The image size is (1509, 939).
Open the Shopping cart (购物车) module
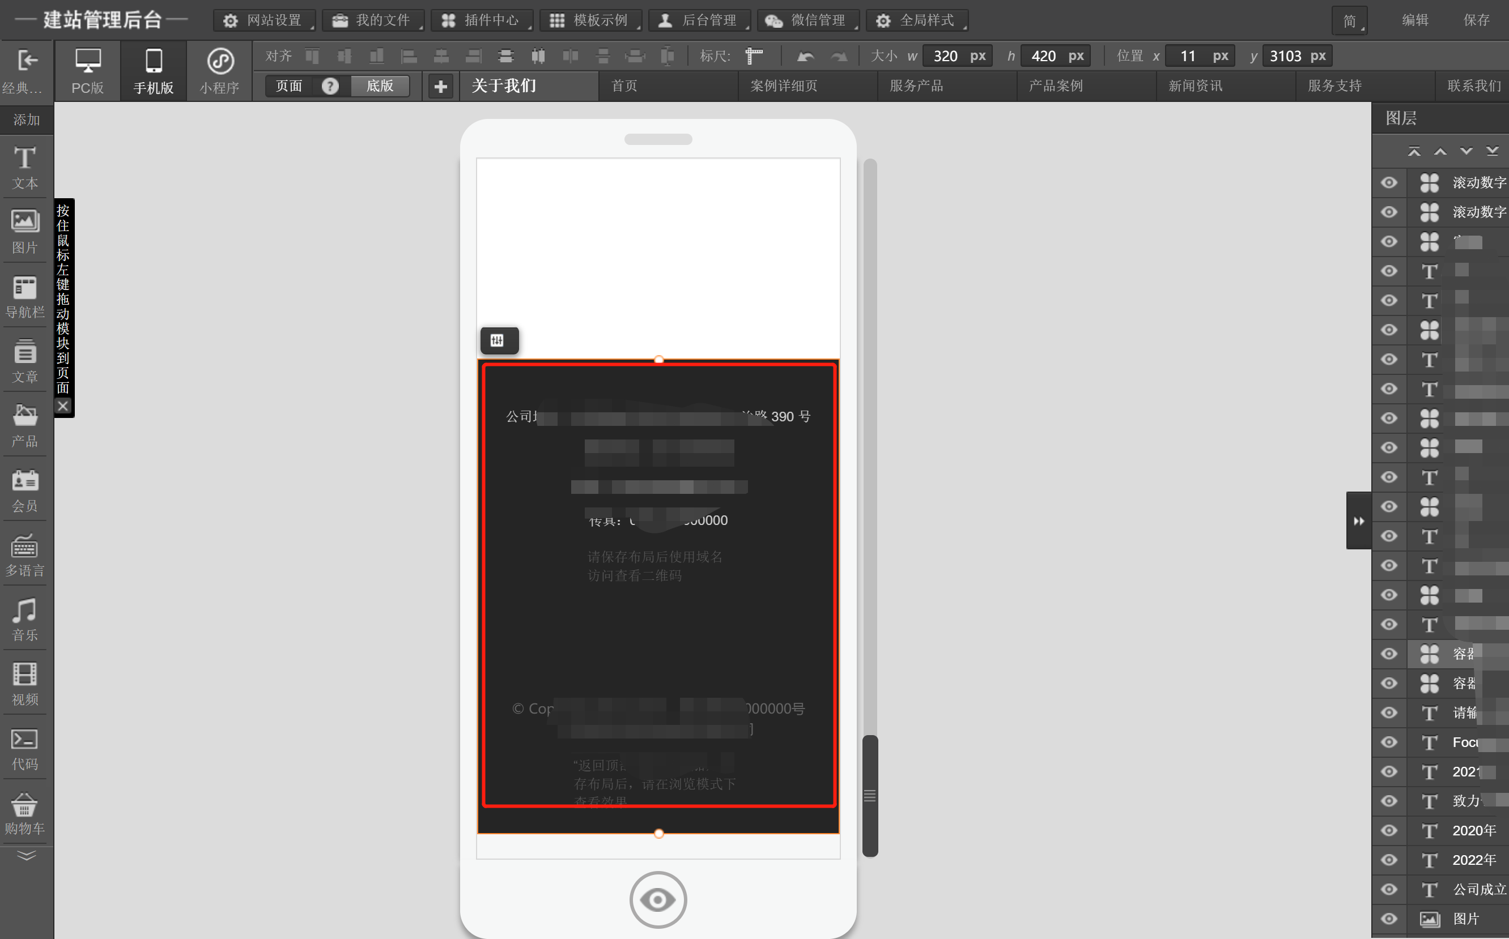pos(25,812)
